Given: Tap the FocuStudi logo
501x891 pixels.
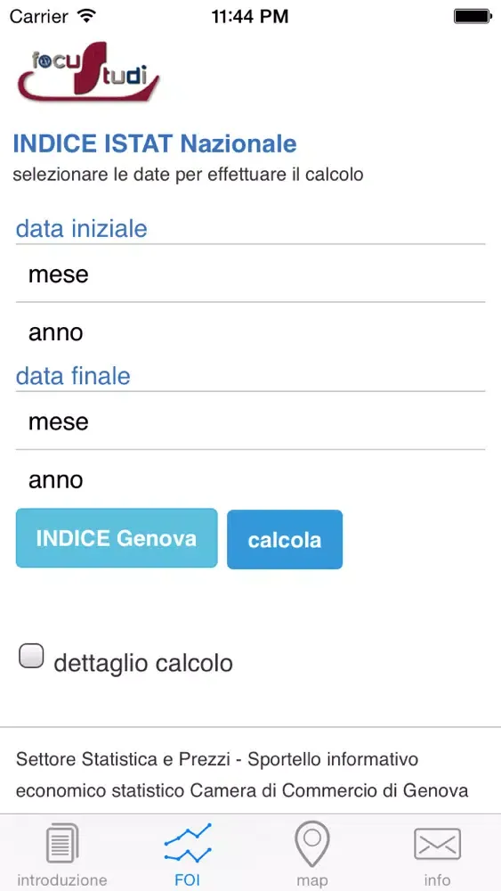Looking at the screenshot, I should point(88,71).
